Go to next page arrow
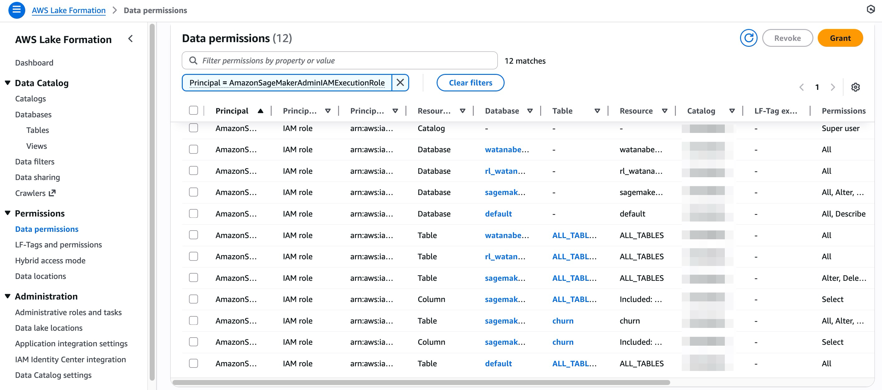 pyautogui.click(x=833, y=87)
